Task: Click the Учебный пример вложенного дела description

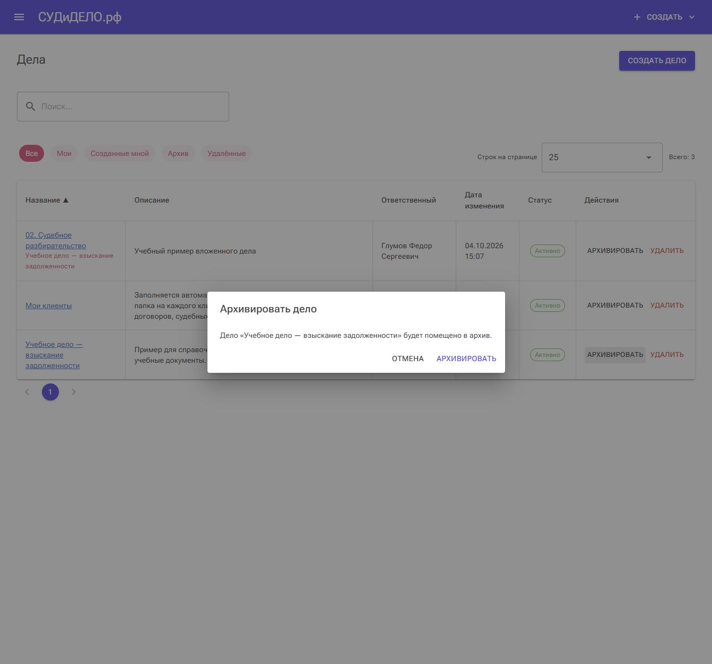Action: click(195, 251)
